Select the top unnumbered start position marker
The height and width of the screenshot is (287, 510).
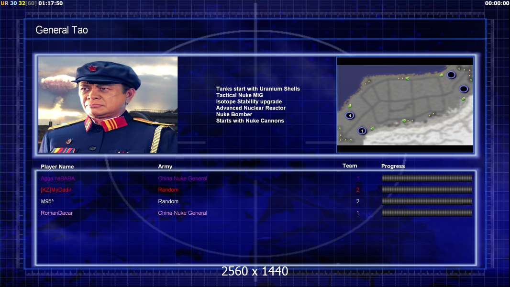[451, 75]
